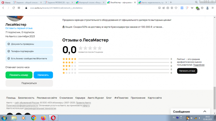216x121 pixels.
Task: Click the RU language indicator
Action: pyautogui.click(x=174, y=118)
